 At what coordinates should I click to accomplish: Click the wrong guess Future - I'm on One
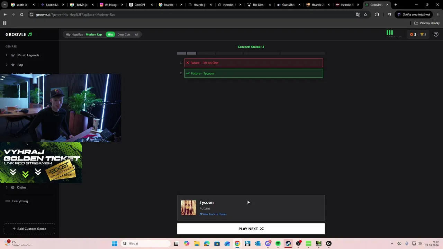click(254, 63)
